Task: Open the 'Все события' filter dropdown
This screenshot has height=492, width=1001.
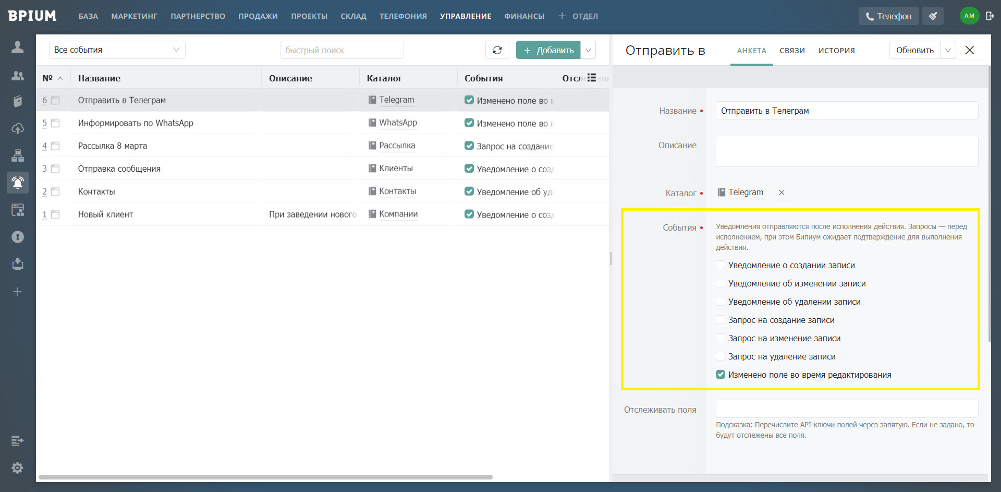Action: coord(117,50)
